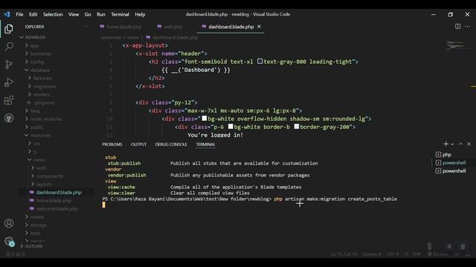Expand the routes folder
Screen dimensions: 476x267
tap(37, 217)
